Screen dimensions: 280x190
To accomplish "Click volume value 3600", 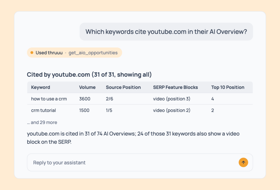I will click(x=85, y=99).
